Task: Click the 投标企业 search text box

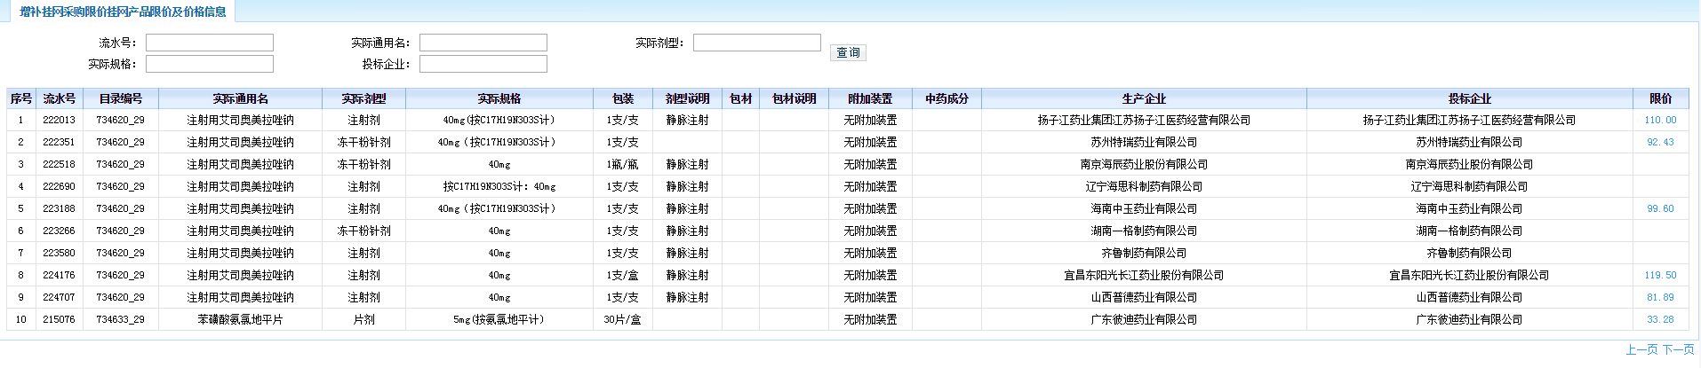Action: click(x=483, y=64)
